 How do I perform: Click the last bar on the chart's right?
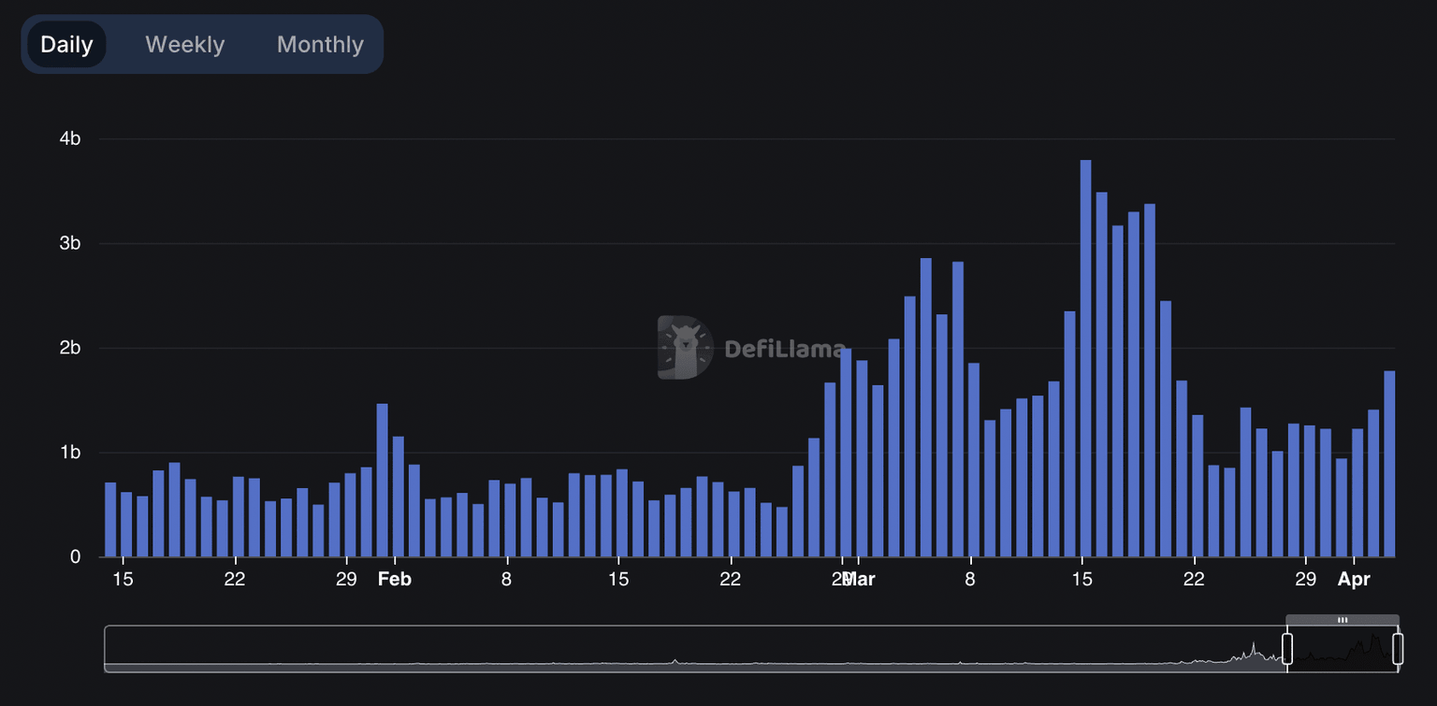(1389, 465)
